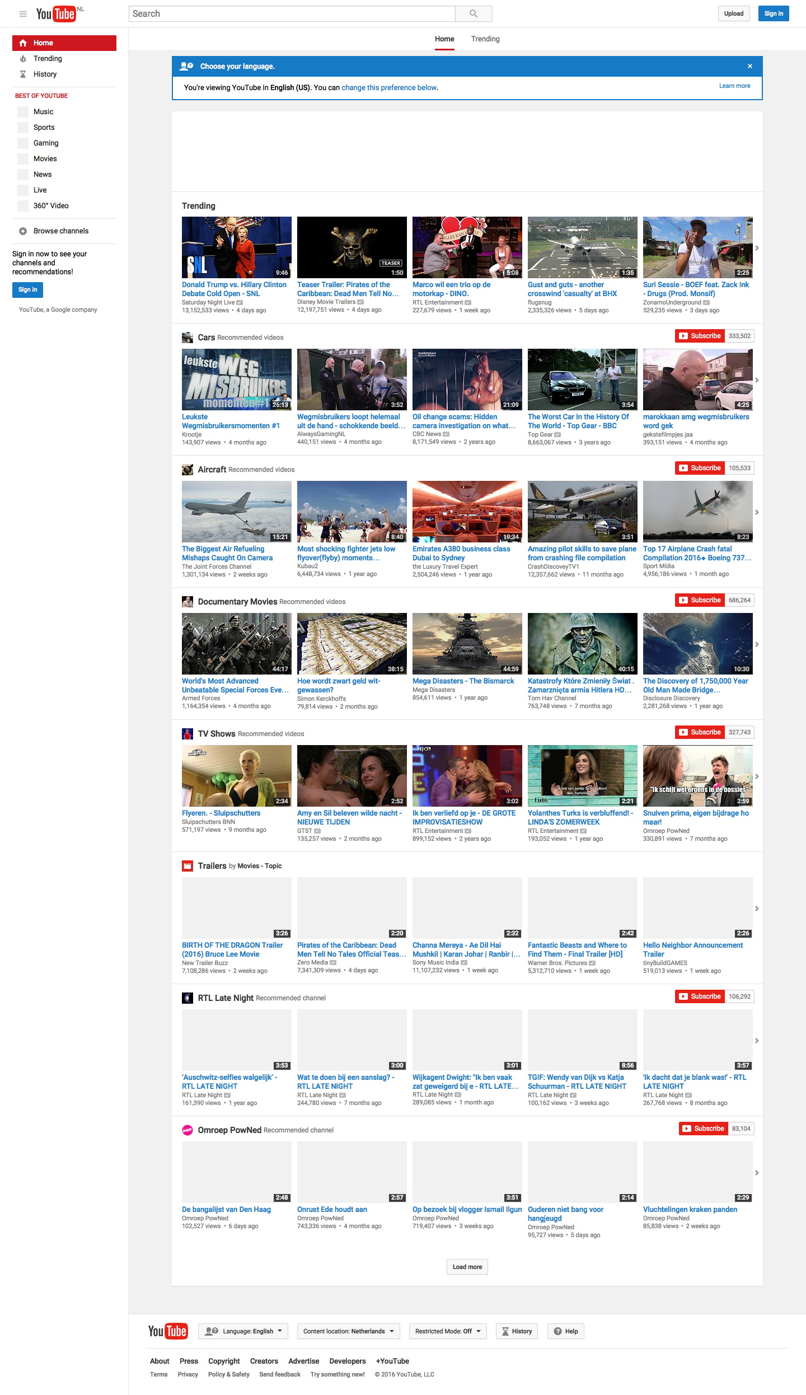Click the Upload button

(734, 13)
